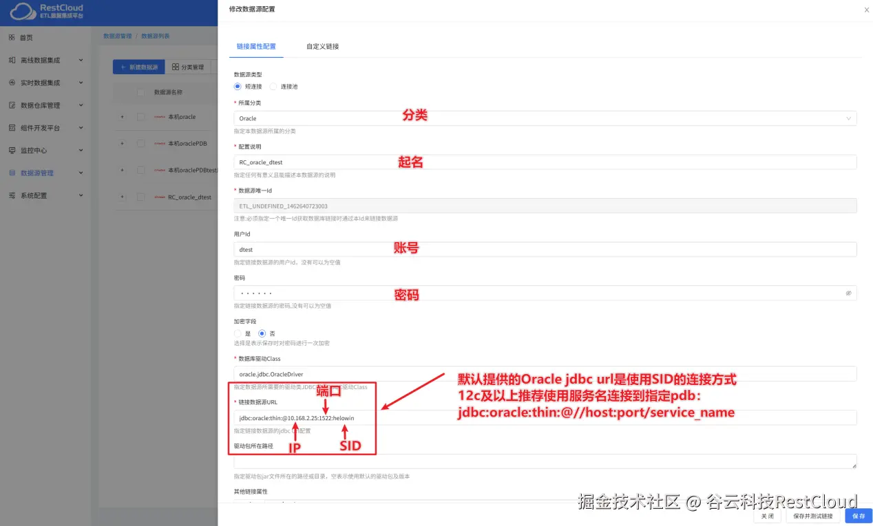Viewport: 873px width, 526px height.
Task: Click the 数据库驱动Class input field
Action: click(545, 374)
